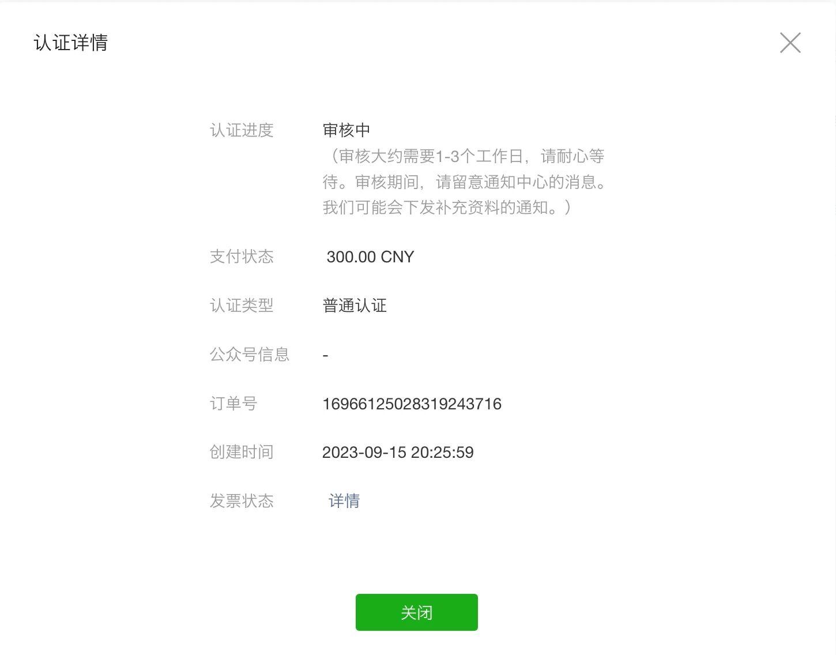Click the green 关闭 button
Image resolution: width=836 pixels, height=655 pixels.
point(416,612)
